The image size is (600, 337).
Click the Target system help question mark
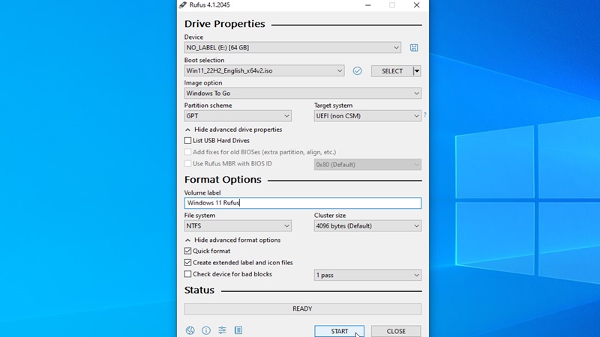tap(424, 115)
